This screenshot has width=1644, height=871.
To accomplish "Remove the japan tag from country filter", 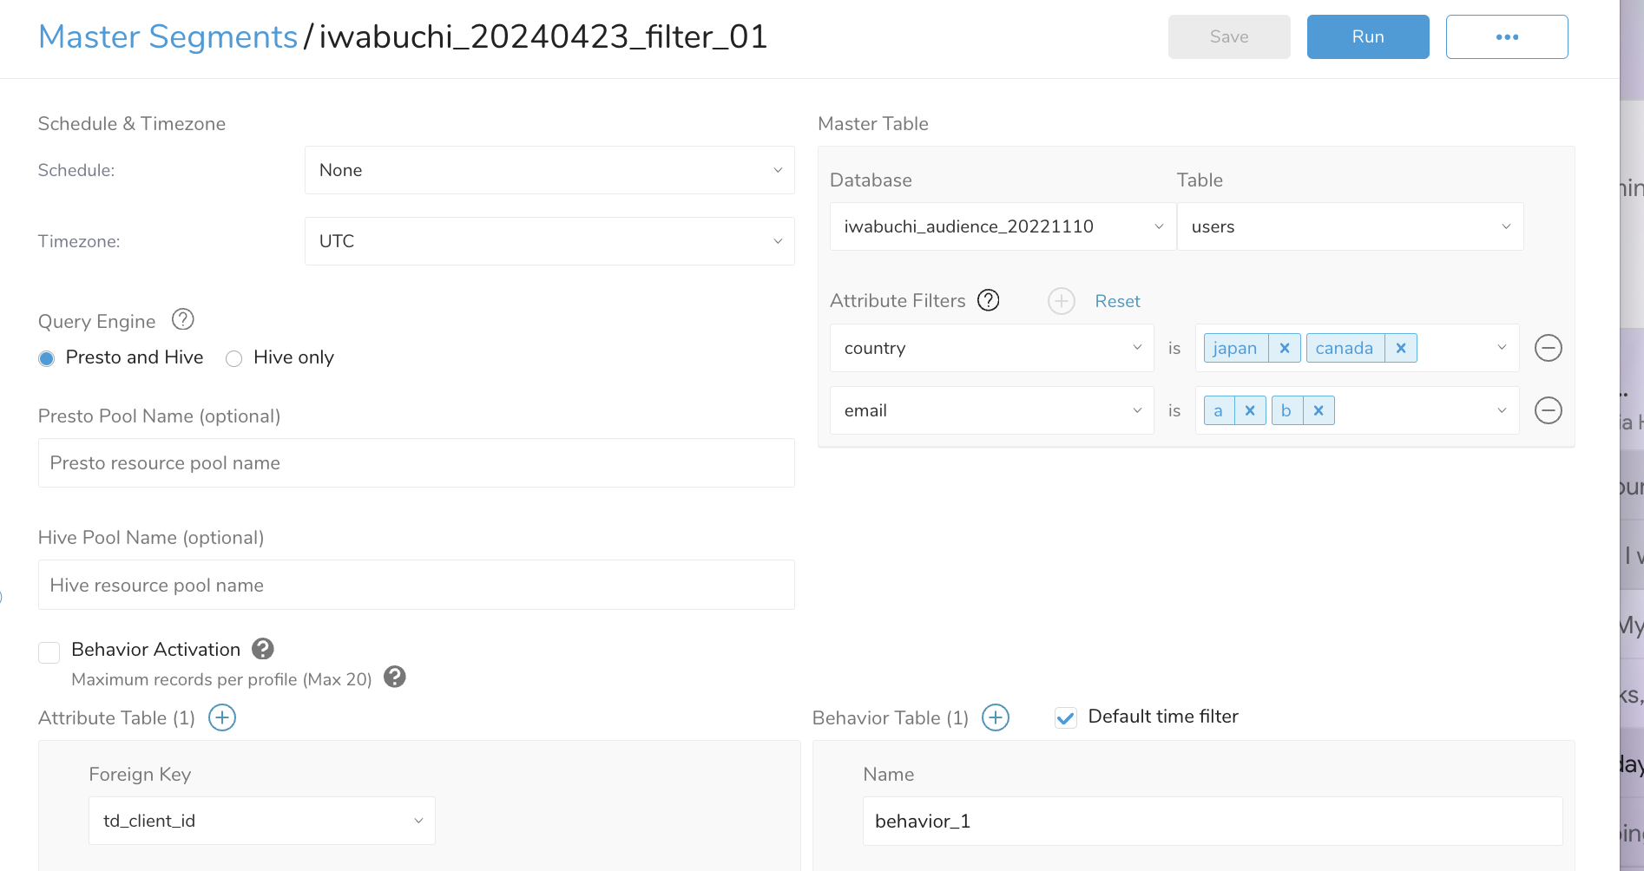I will (x=1284, y=348).
